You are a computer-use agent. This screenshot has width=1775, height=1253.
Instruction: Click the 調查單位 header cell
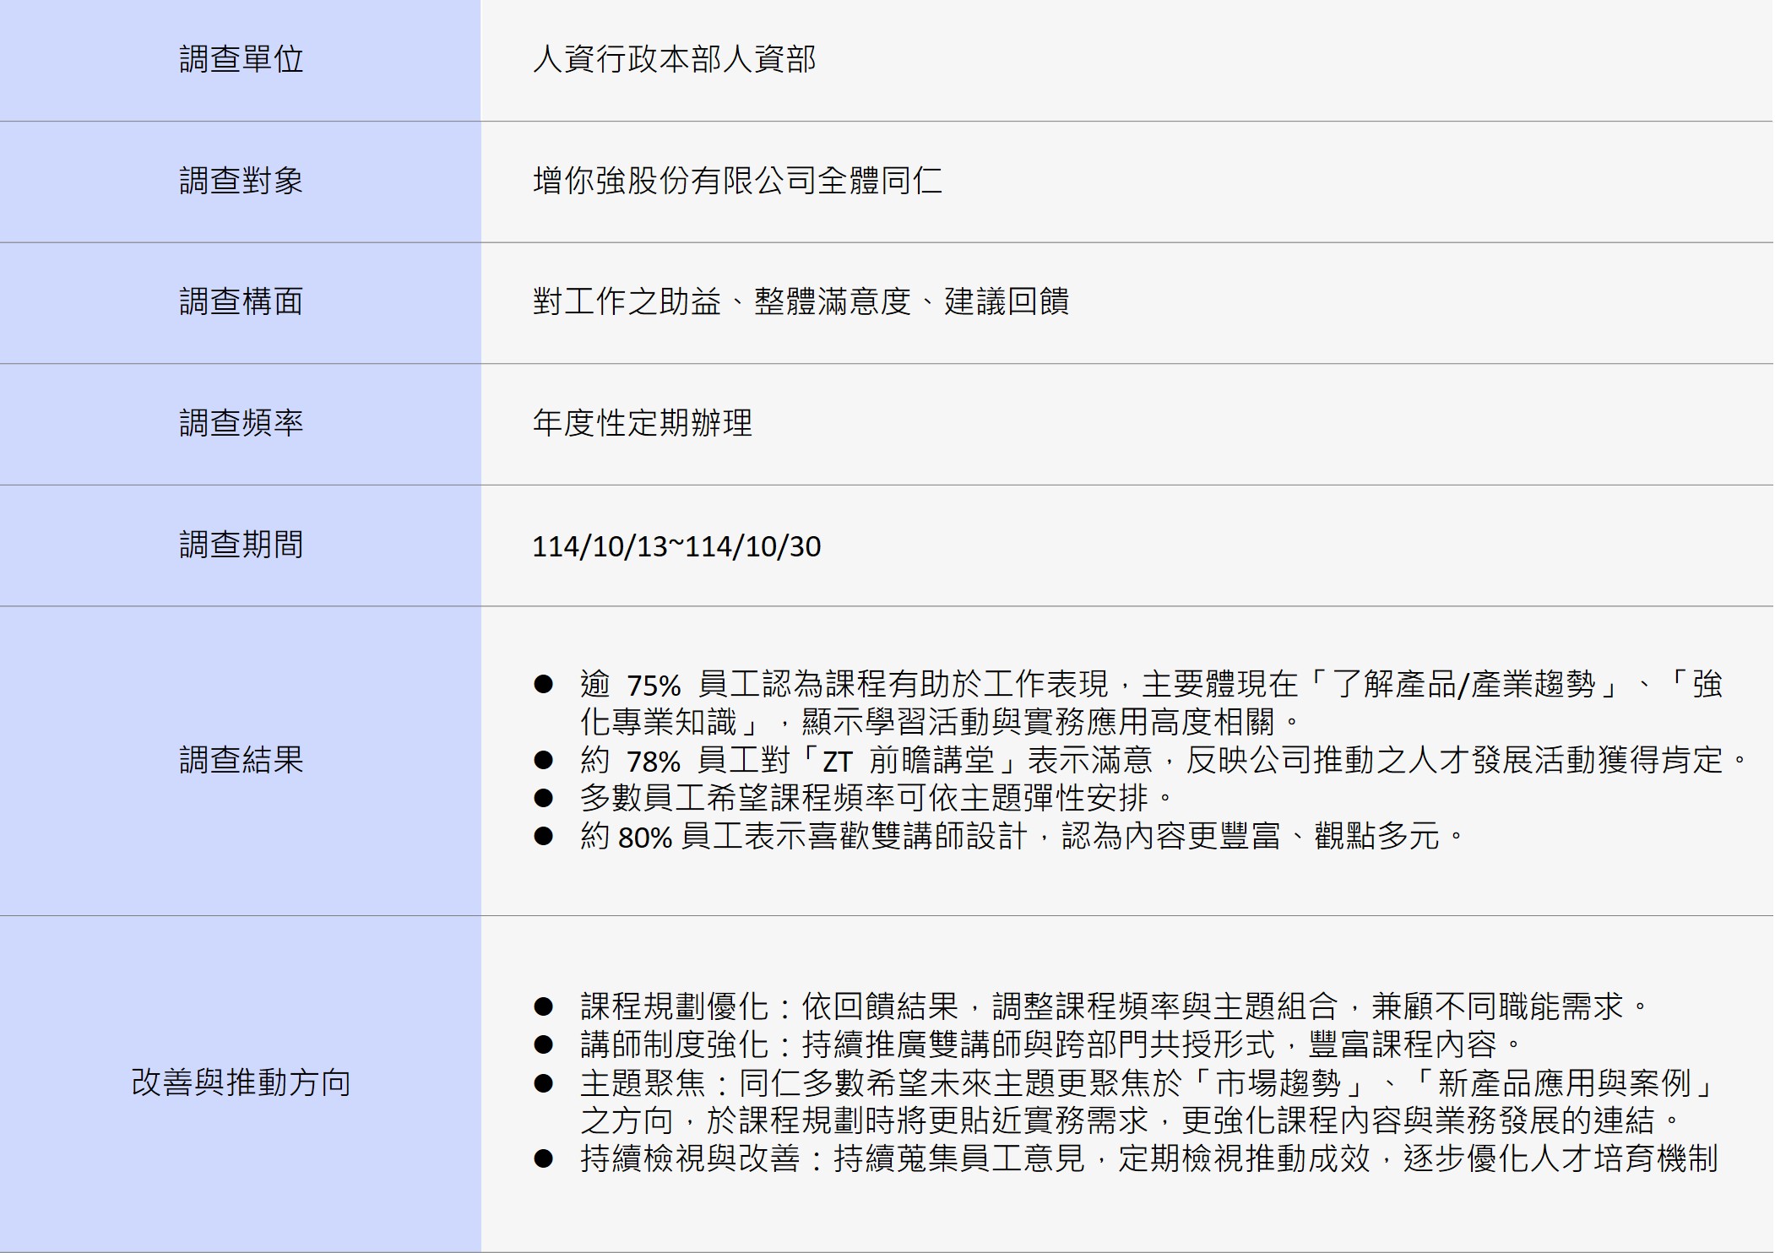[x=241, y=60]
